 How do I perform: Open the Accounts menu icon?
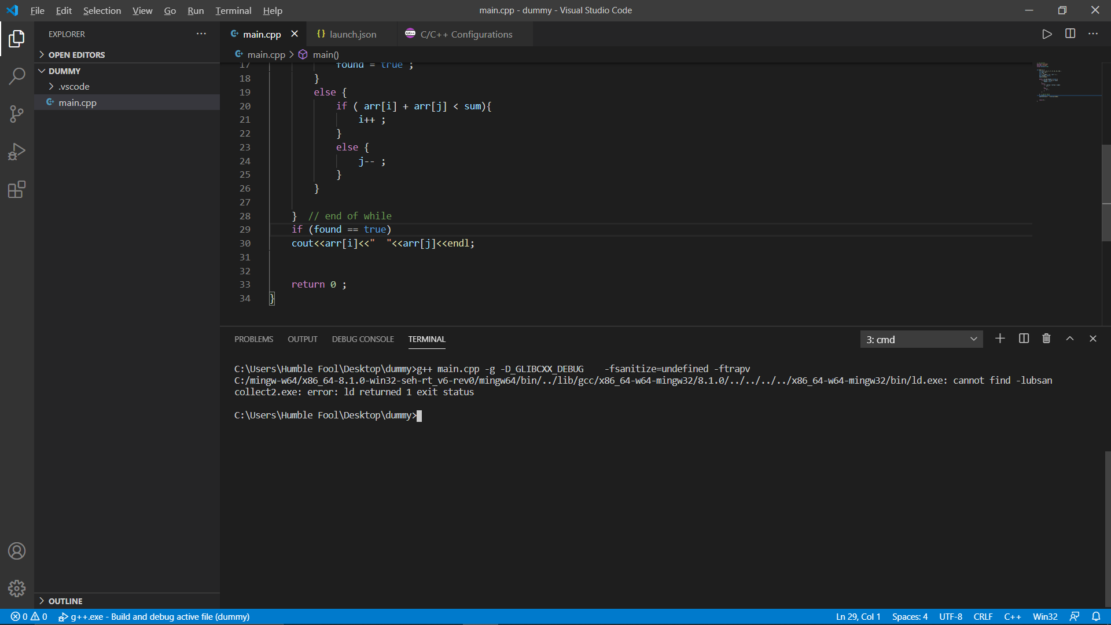click(17, 551)
